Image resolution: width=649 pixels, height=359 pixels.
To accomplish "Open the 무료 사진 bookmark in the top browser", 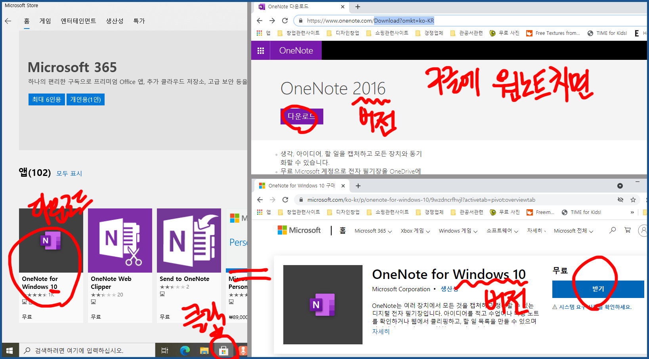I will (x=504, y=33).
